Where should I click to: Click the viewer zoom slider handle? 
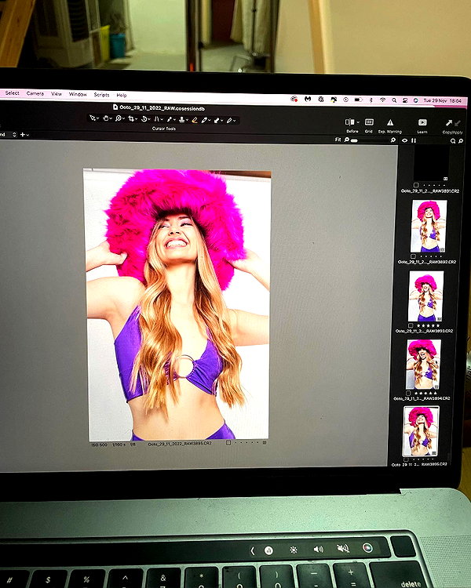click(x=354, y=140)
